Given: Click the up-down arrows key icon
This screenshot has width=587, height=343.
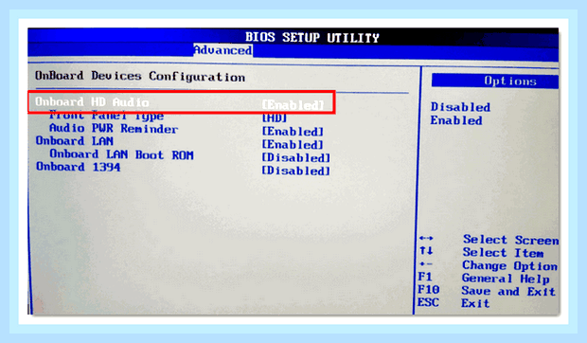Looking at the screenshot, I should [x=426, y=250].
